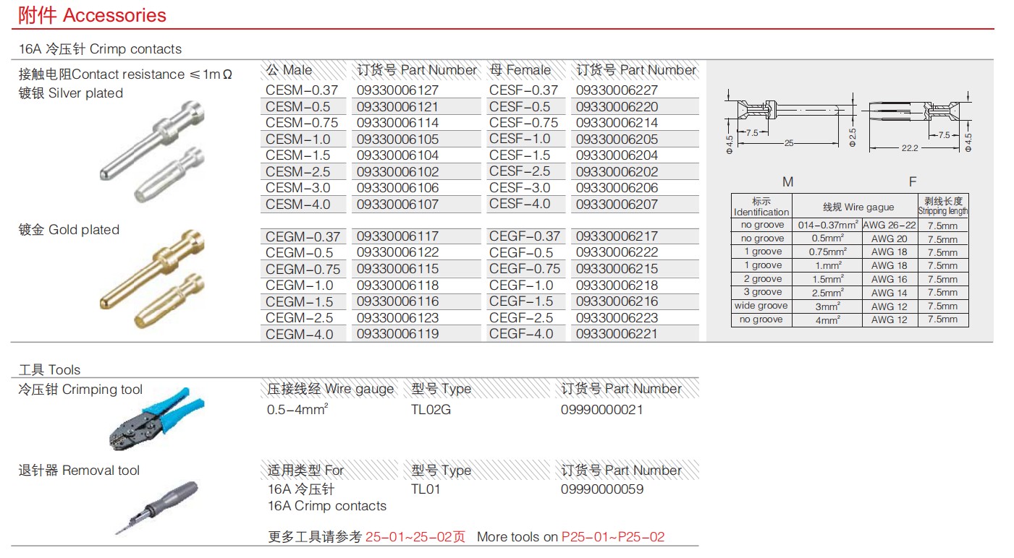Viewport: 1014px width, 558px height.
Task: Select part number 09330006214
Action: coord(617,123)
